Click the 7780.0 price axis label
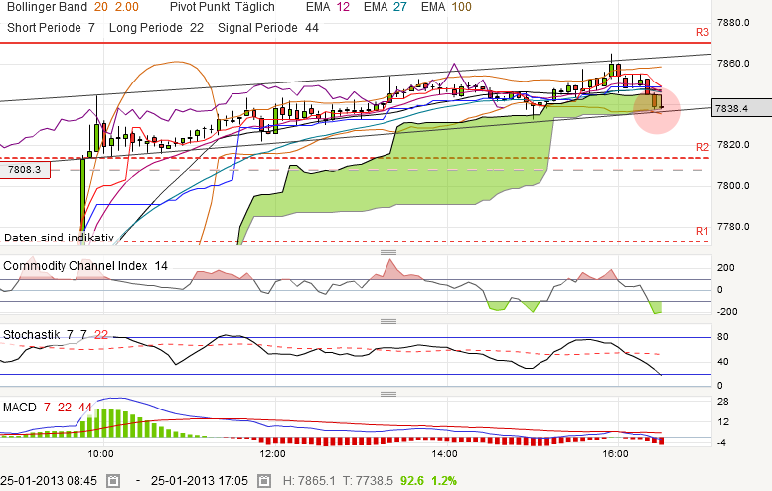 pyautogui.click(x=733, y=227)
